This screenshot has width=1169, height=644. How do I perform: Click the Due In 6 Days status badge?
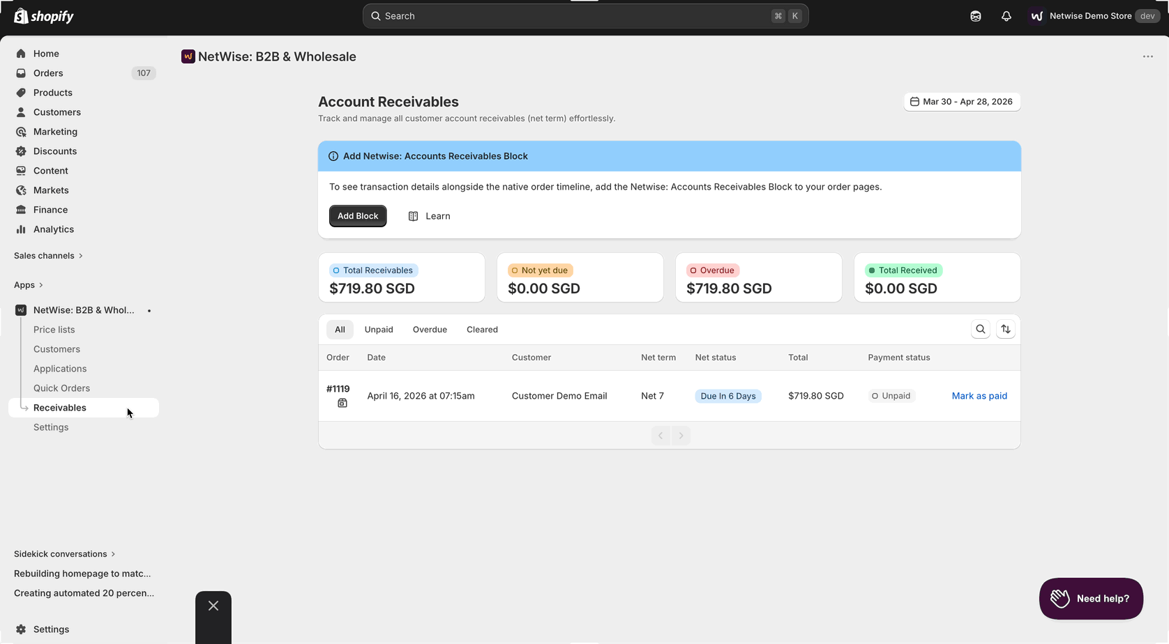(x=728, y=396)
